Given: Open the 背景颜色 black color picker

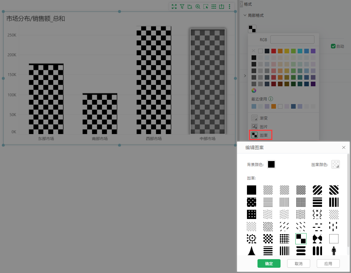Looking at the screenshot, I should pos(271,164).
